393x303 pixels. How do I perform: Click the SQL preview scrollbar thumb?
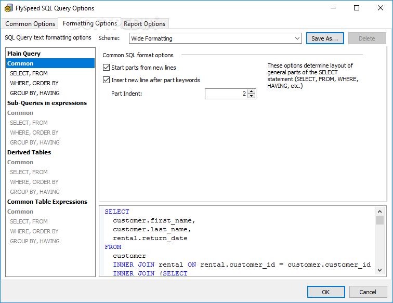point(379,220)
